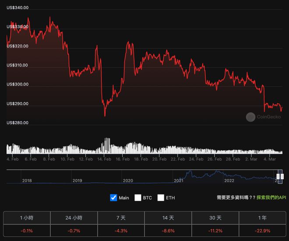
Task: Select the 1 小時 period tab
Action: pos(27,218)
